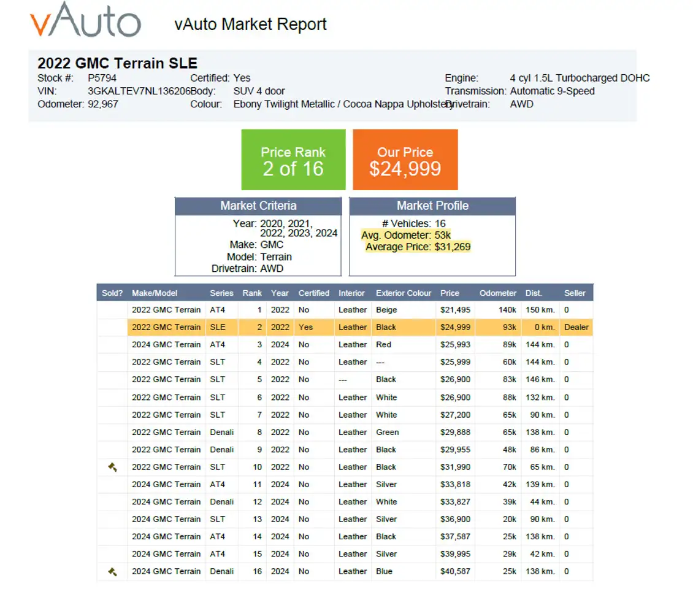Click the vAuto Market Report title

(251, 25)
